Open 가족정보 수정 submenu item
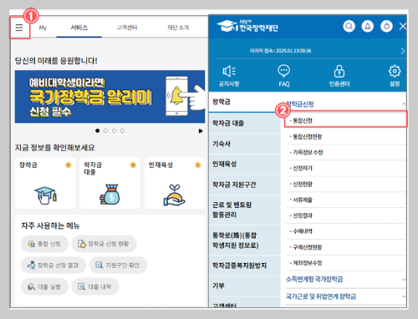Viewport: 418px width, 319px height. click(x=345, y=152)
